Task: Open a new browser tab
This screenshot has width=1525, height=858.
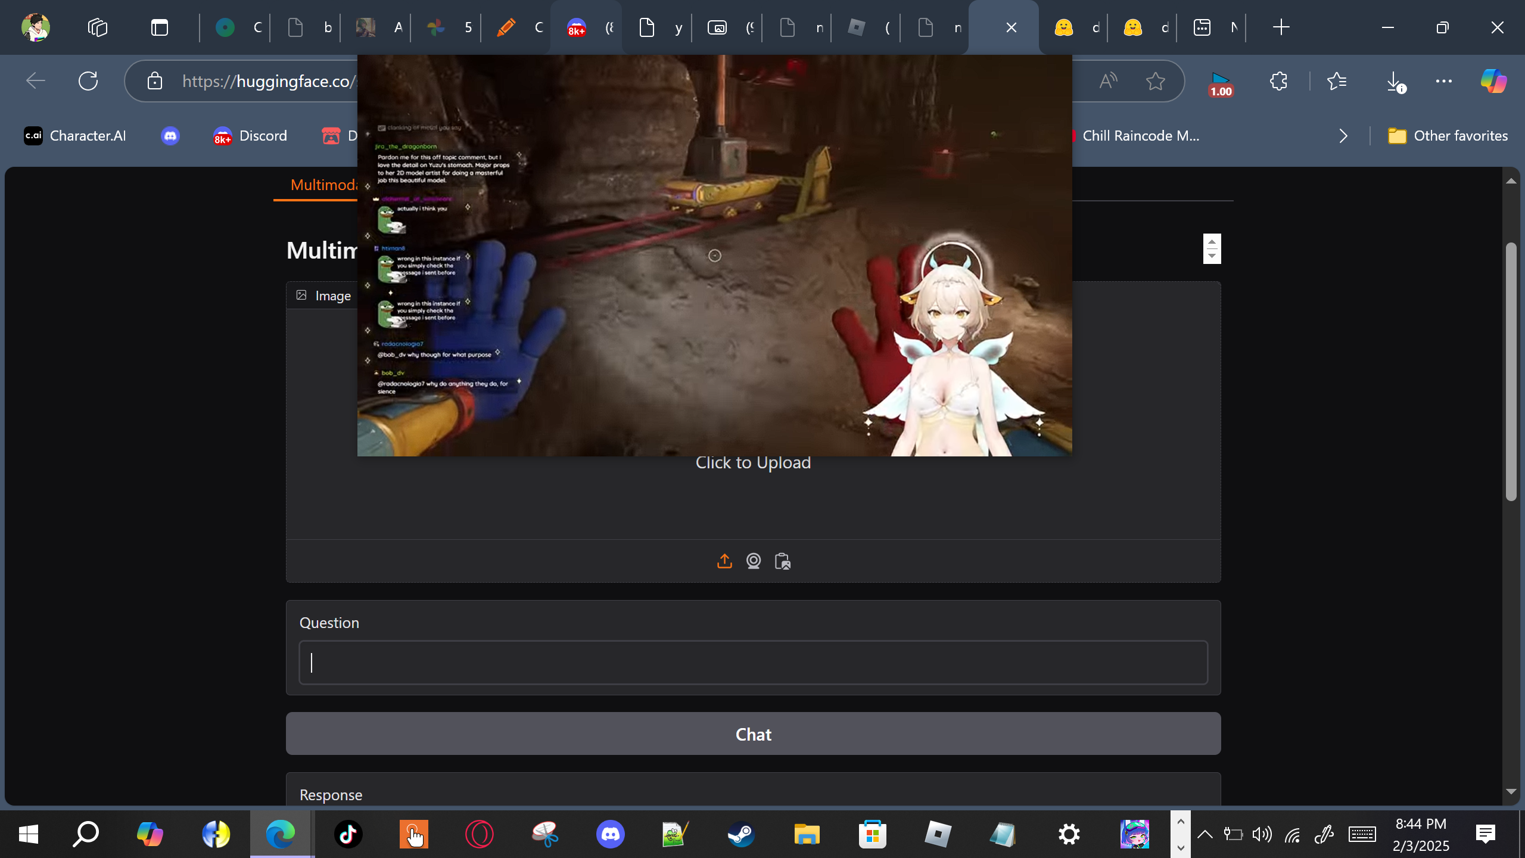Action: click(1281, 27)
